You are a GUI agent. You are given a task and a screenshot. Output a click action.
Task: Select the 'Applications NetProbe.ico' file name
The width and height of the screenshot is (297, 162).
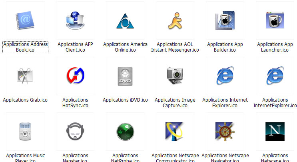[125, 158]
